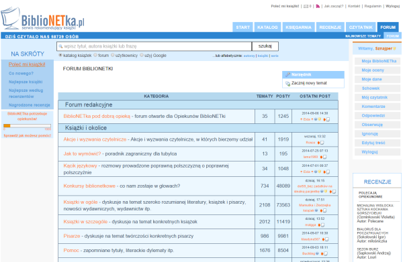
Task: Click the opiekunów progress bar
Action: click(27, 125)
